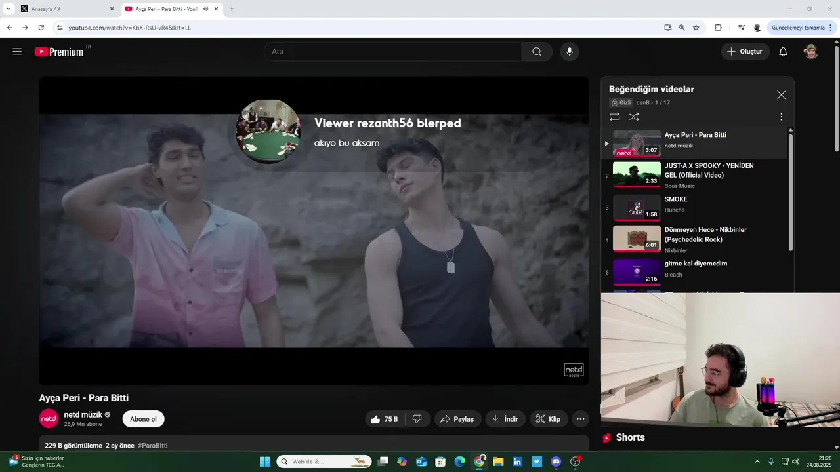Click Klip button

tap(549, 419)
